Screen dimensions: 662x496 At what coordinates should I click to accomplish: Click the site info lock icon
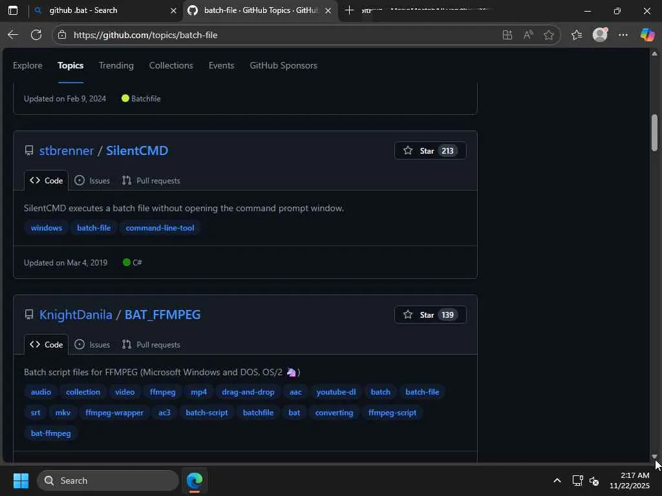(62, 35)
